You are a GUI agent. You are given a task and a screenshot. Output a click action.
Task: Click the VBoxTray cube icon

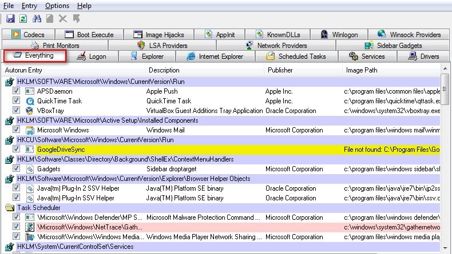tap(29, 111)
